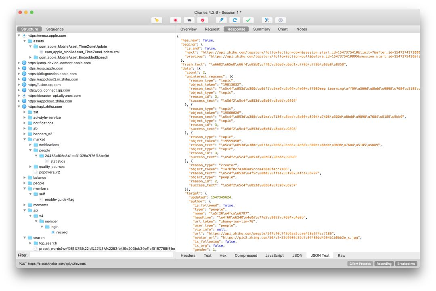Click the repeat request refresh icon
The width and height of the screenshot is (436, 291).
click(x=235, y=20)
